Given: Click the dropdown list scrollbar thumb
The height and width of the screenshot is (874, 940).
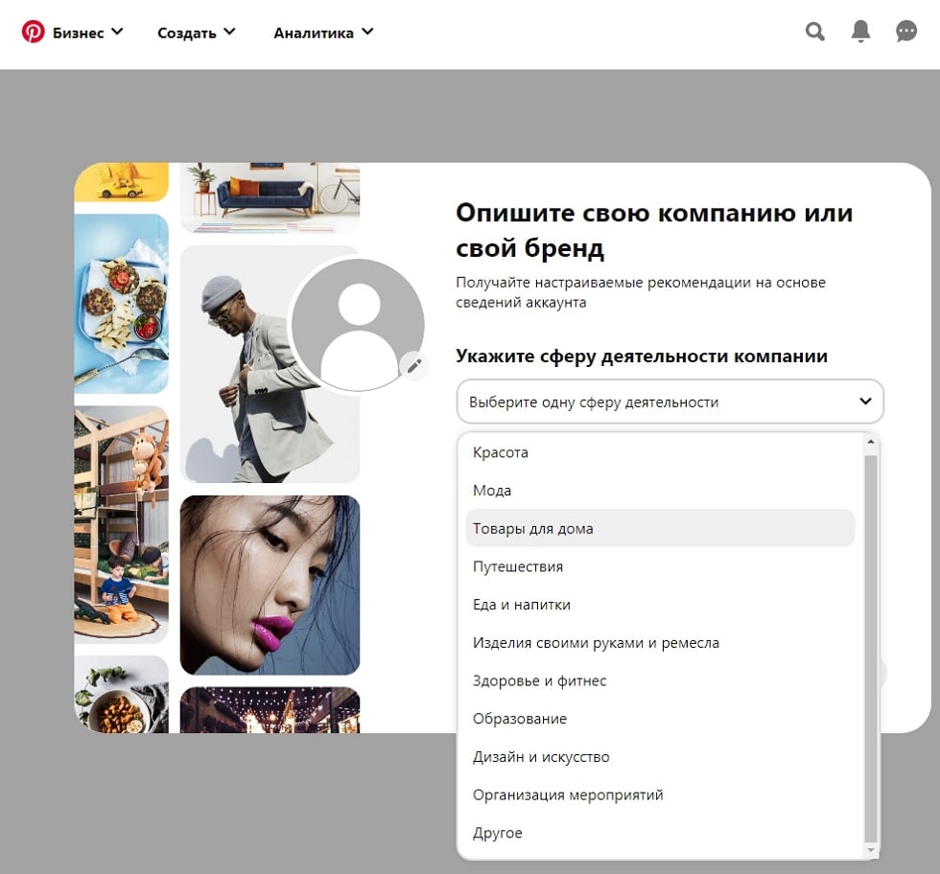Looking at the screenshot, I should (x=871, y=649).
